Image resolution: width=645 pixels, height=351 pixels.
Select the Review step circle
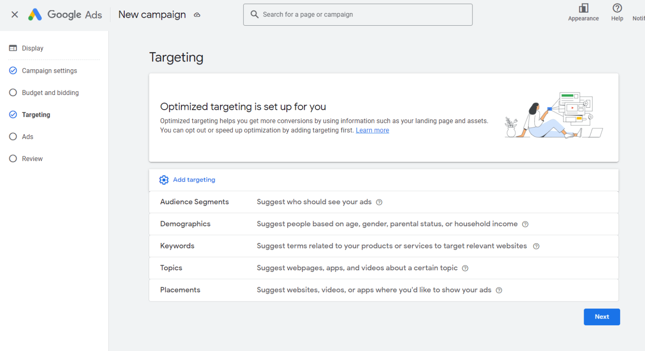point(13,158)
